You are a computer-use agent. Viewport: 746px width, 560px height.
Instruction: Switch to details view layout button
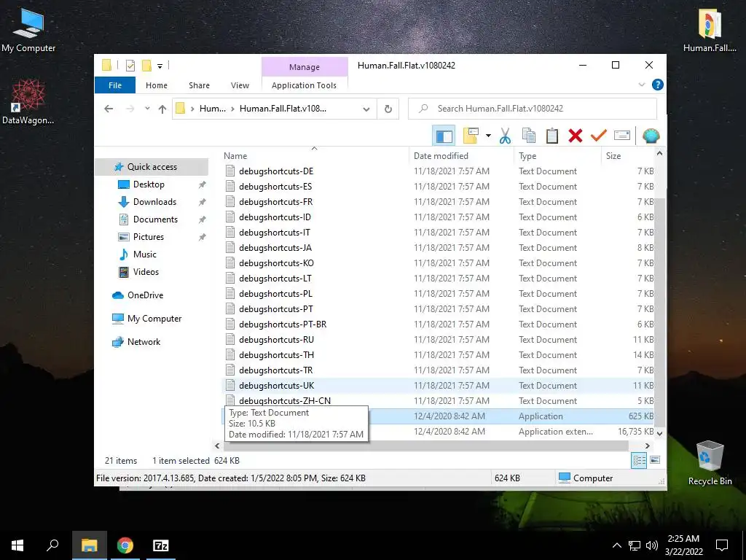[639, 461]
